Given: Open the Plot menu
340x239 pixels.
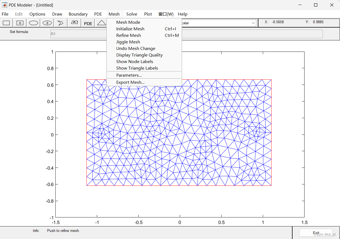Looking at the screenshot, I should pyautogui.click(x=148, y=14).
